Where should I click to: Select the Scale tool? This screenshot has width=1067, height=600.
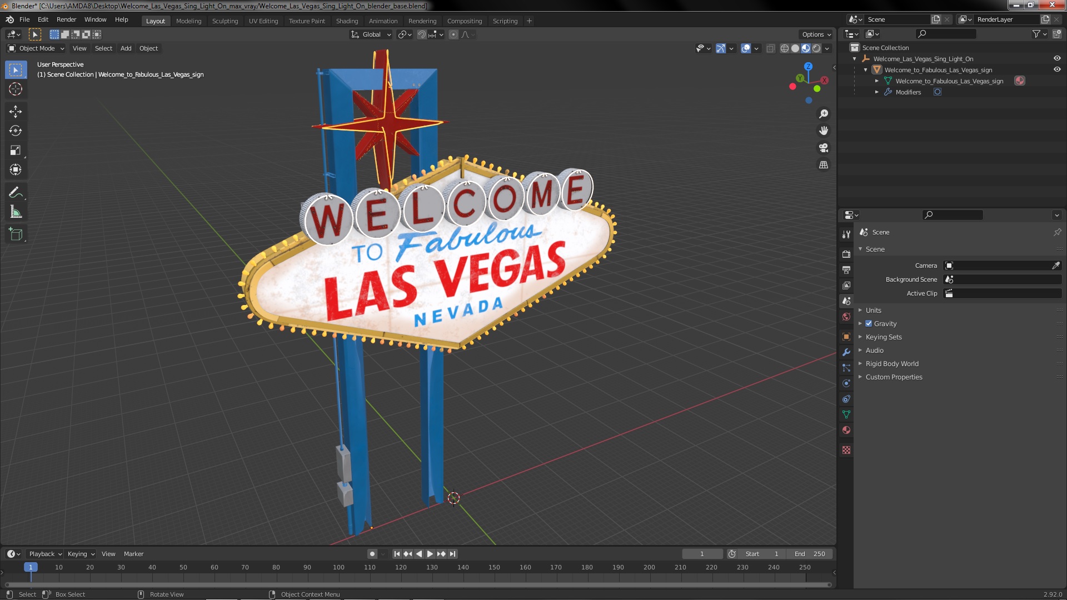[16, 151]
